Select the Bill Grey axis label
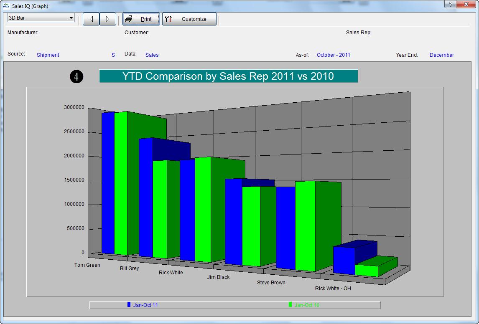The width and height of the screenshot is (479, 324). click(129, 268)
